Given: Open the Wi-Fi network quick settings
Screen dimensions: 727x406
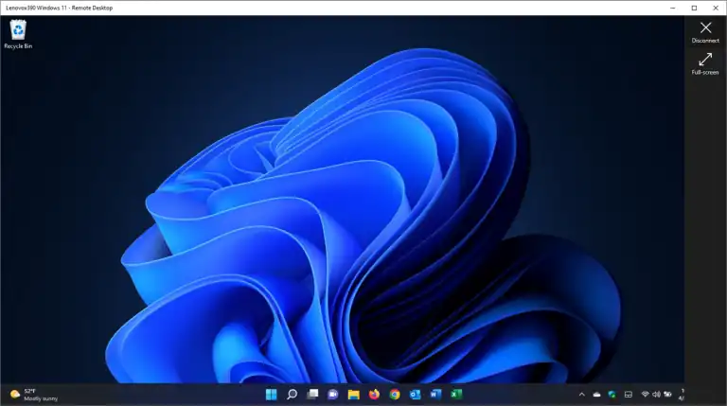Looking at the screenshot, I should coord(645,395).
